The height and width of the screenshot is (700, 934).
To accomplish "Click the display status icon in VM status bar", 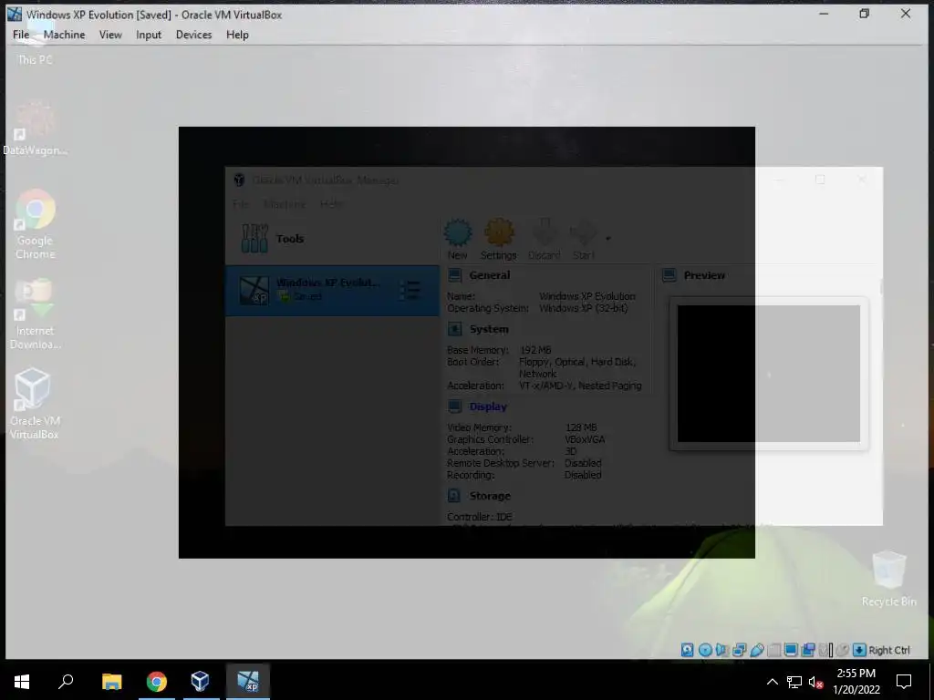I will click(x=791, y=650).
